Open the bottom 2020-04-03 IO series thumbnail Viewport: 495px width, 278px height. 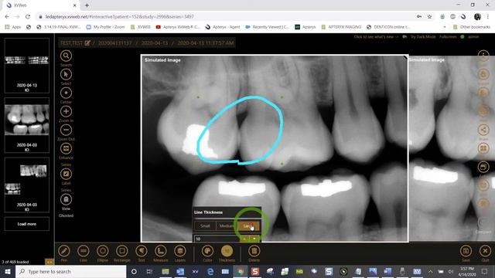[27, 185]
